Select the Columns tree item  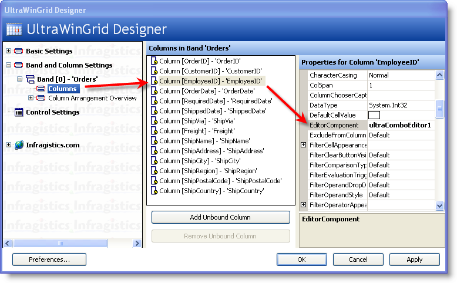coord(62,89)
